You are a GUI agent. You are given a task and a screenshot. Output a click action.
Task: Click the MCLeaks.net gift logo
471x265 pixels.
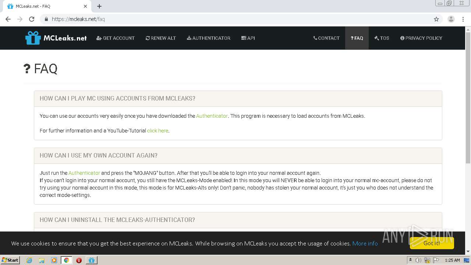tap(56, 38)
